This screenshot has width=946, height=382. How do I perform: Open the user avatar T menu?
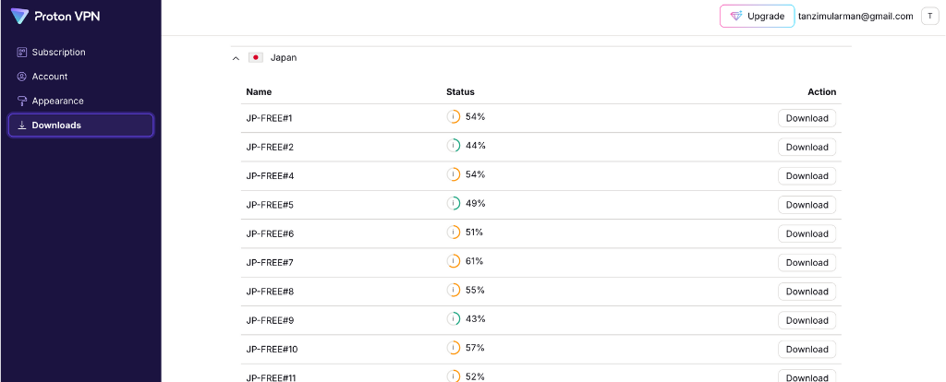pos(929,17)
